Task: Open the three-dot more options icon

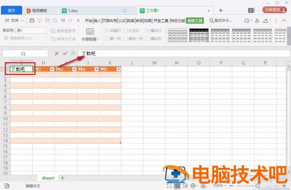Action: (x=276, y=21)
